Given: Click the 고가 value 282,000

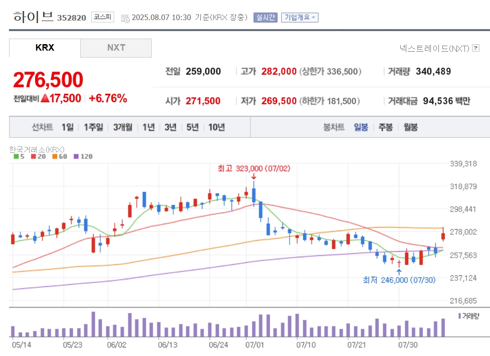Looking at the screenshot, I should (x=279, y=71).
